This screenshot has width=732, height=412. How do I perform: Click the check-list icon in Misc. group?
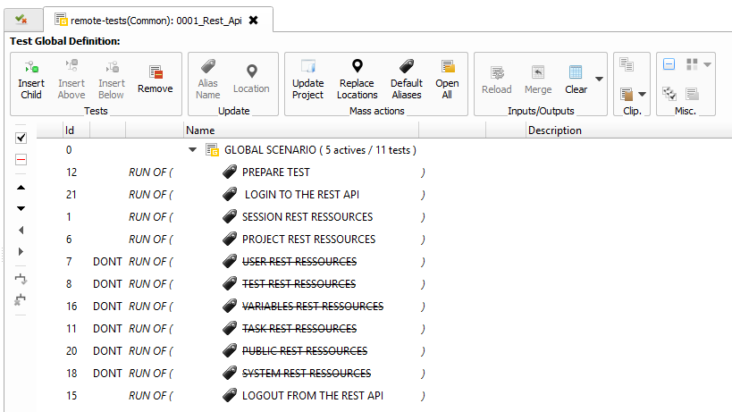click(669, 94)
